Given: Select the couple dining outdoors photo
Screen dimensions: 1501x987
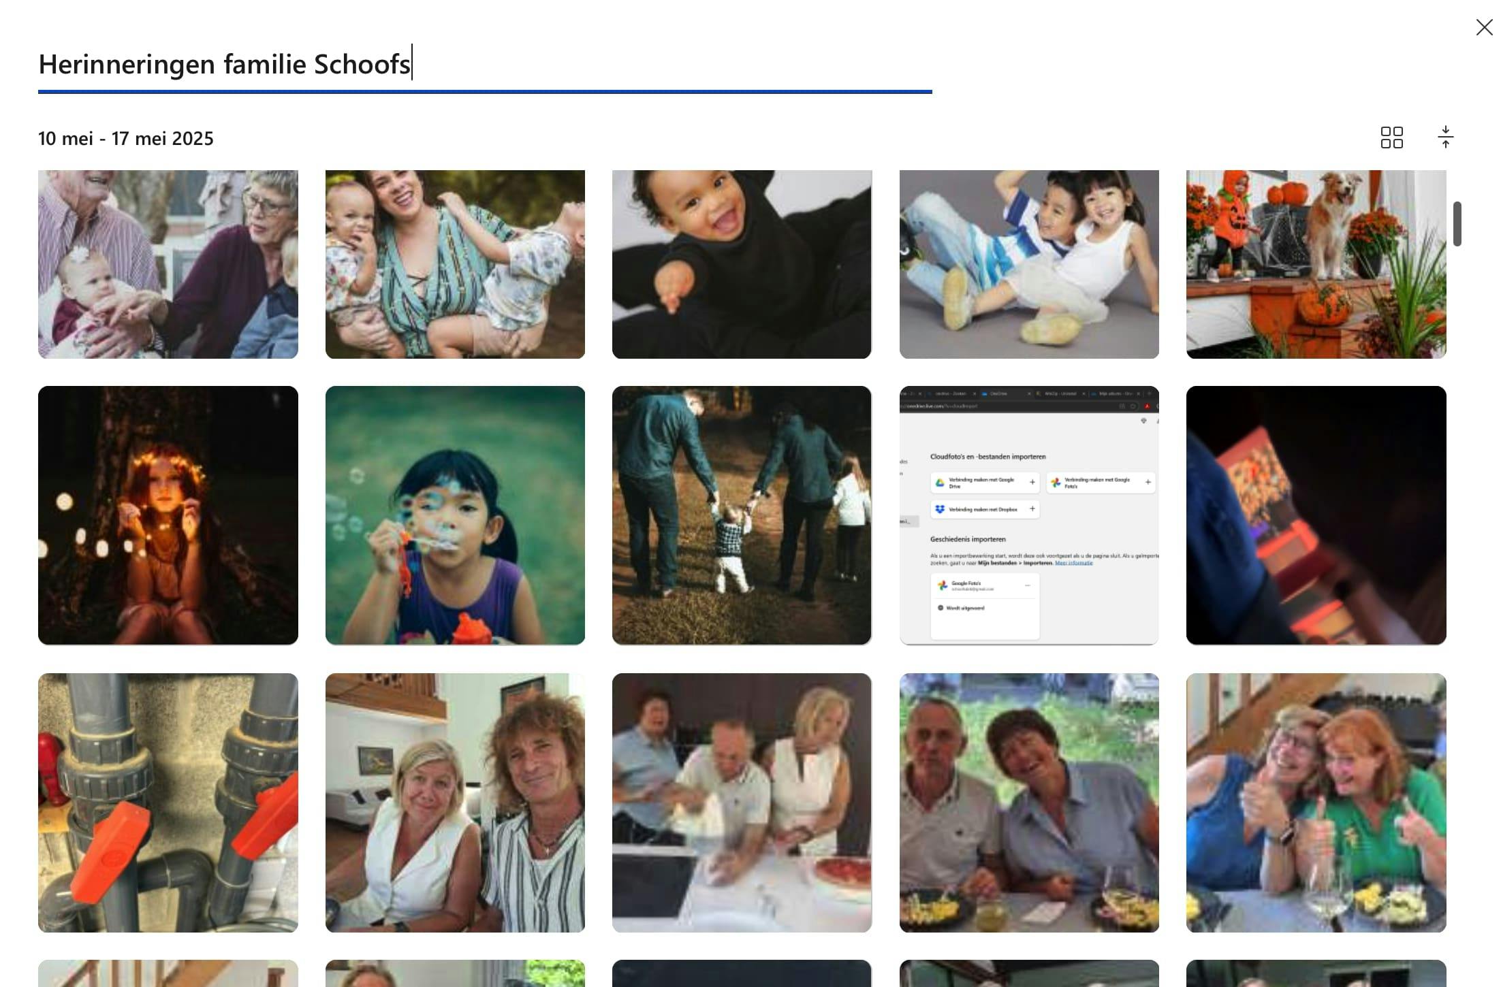Looking at the screenshot, I should (x=1029, y=803).
